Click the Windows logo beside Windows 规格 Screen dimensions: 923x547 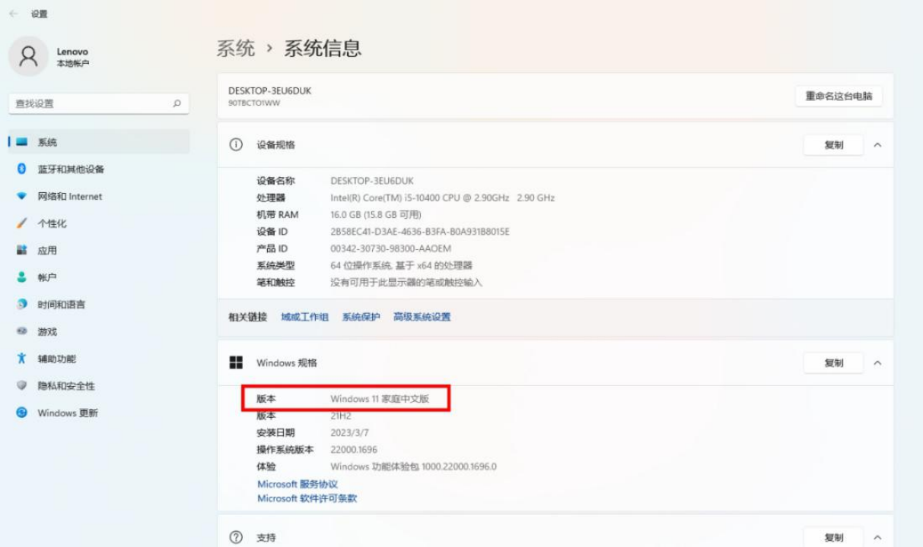pos(236,362)
